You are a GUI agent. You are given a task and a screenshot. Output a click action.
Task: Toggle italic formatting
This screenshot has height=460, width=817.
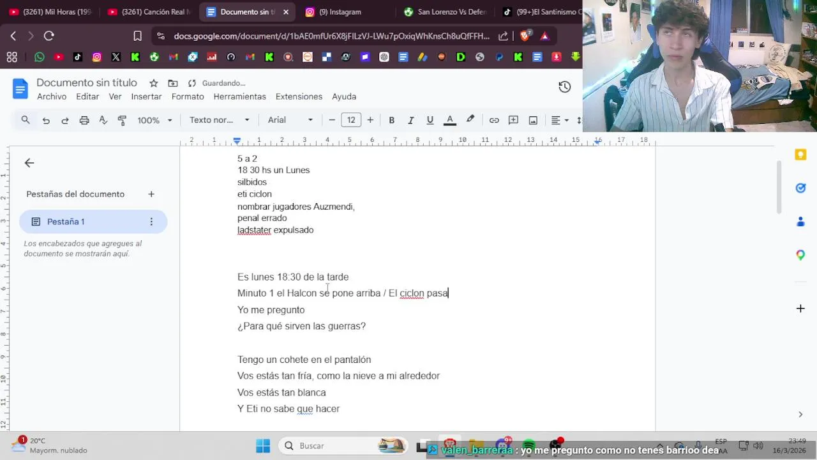pyautogui.click(x=411, y=120)
